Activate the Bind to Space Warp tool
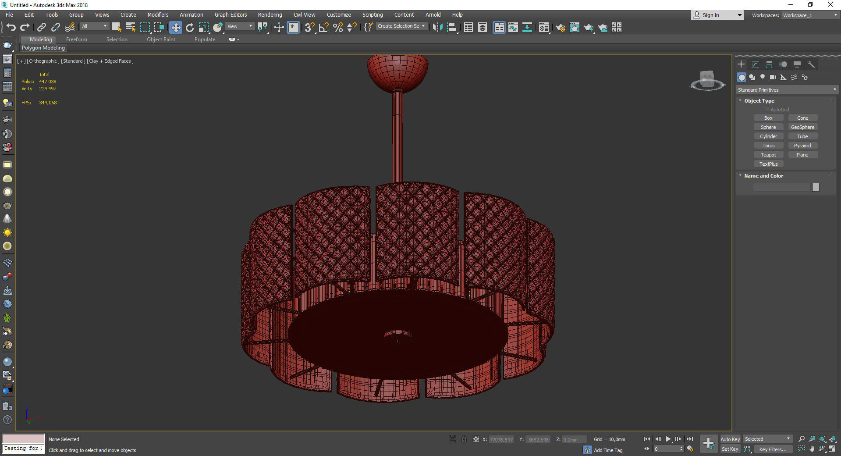The width and height of the screenshot is (841, 456). tap(69, 28)
